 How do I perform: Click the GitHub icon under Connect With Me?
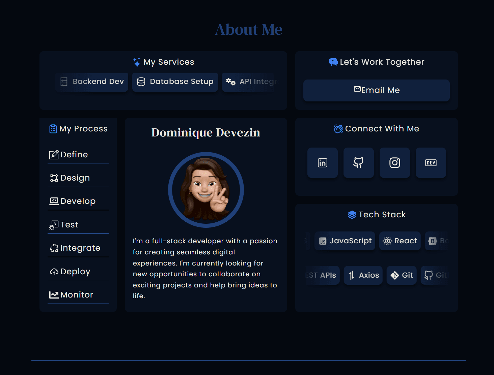[x=358, y=163]
